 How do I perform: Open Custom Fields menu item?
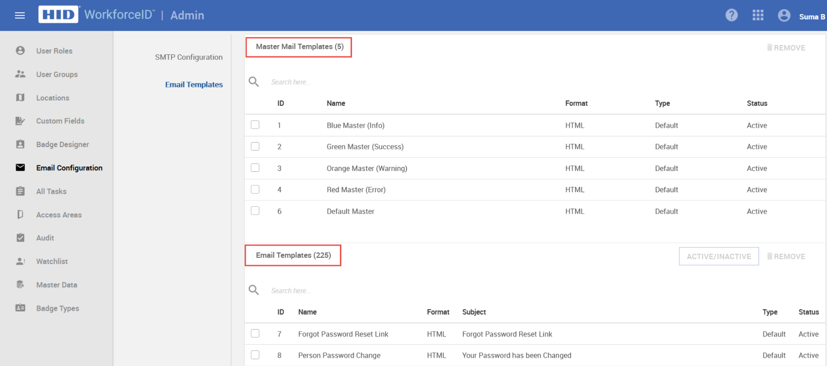(x=60, y=121)
